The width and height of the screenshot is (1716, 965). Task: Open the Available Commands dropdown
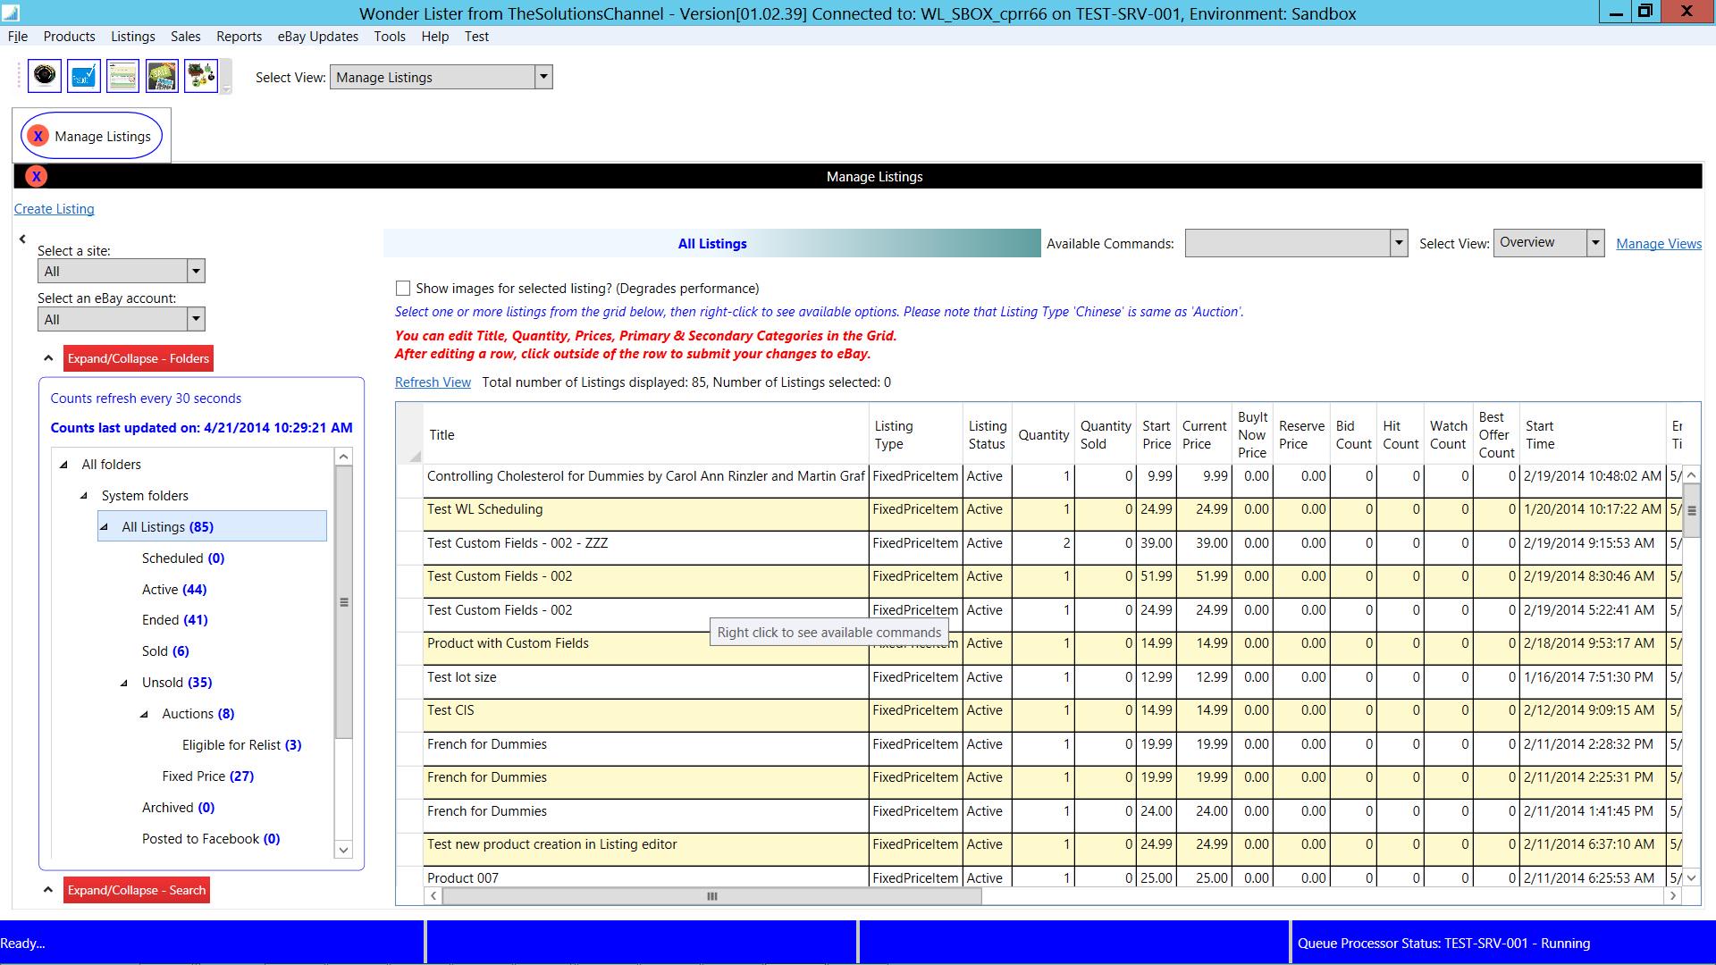1399,243
